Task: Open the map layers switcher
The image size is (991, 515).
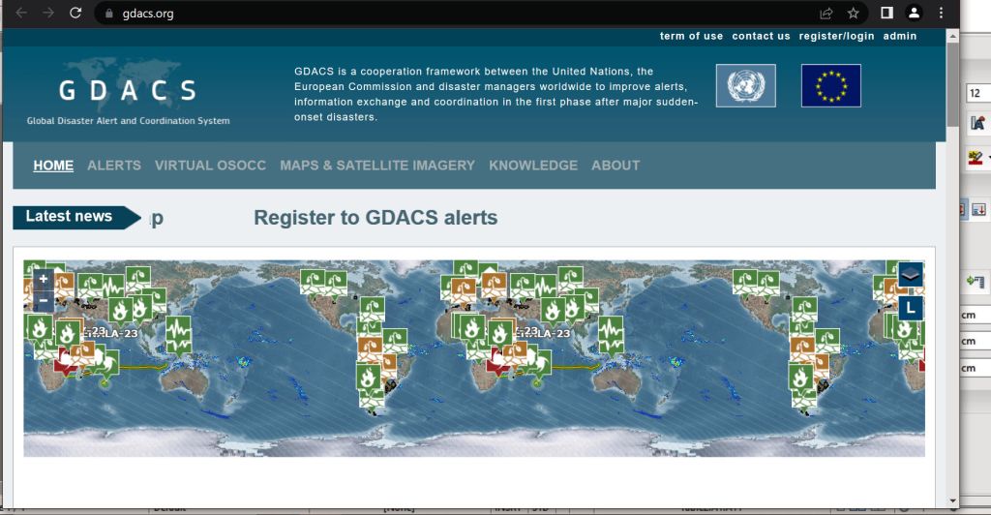Action: (x=910, y=275)
